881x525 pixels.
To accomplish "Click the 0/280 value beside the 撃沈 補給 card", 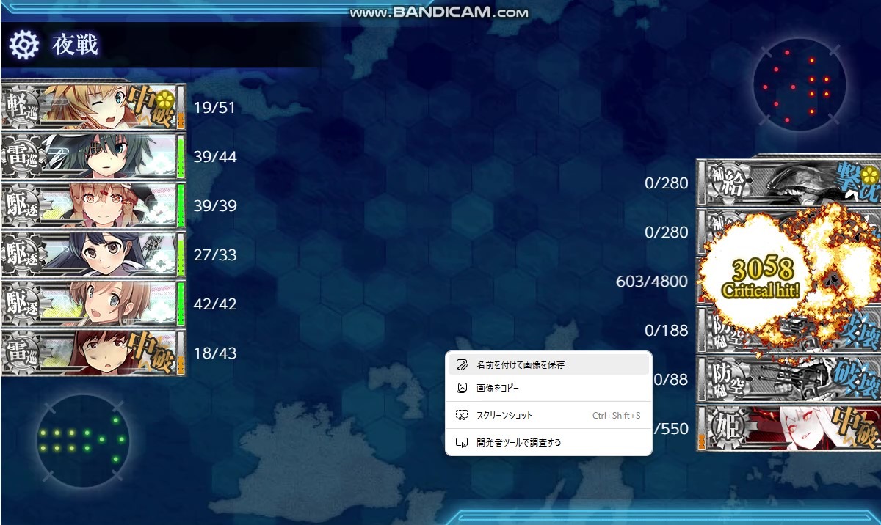I will coord(667,183).
